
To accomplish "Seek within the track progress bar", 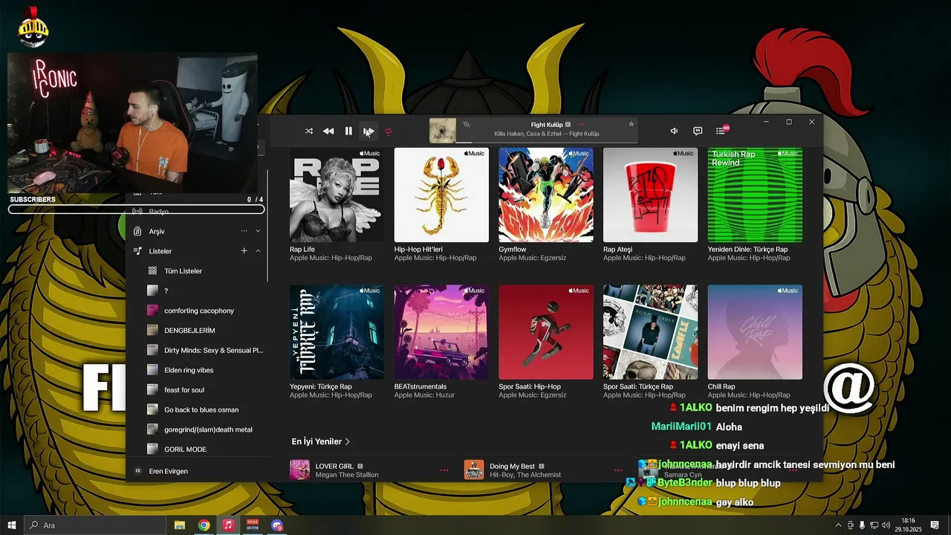I will (547, 142).
